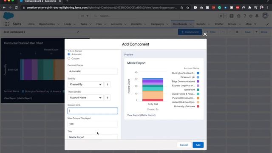The image size is (272, 153).
Task: Open the user avatar profile menu
Action: (265, 16)
